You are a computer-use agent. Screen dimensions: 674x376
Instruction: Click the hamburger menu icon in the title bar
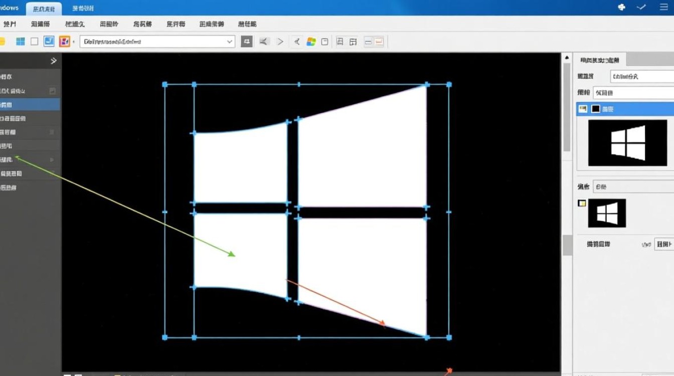click(x=663, y=7)
